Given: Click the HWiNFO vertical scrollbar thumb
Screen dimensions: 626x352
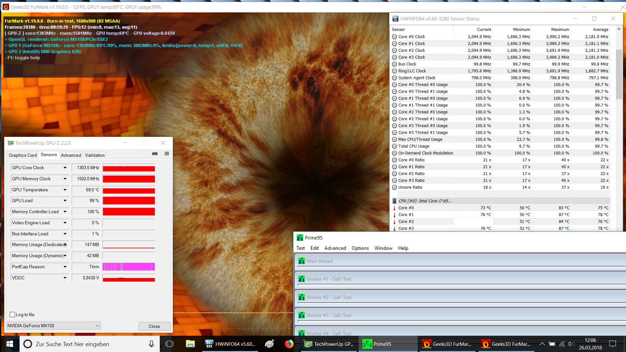Looking at the screenshot, I should 619,74.
